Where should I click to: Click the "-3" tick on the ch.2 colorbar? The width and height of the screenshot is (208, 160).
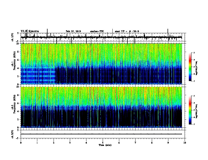tap(194, 96)
